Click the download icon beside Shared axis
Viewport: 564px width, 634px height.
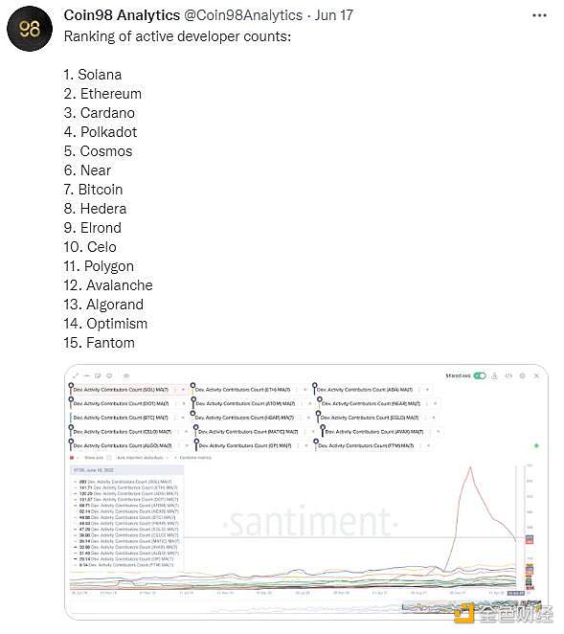click(x=494, y=375)
